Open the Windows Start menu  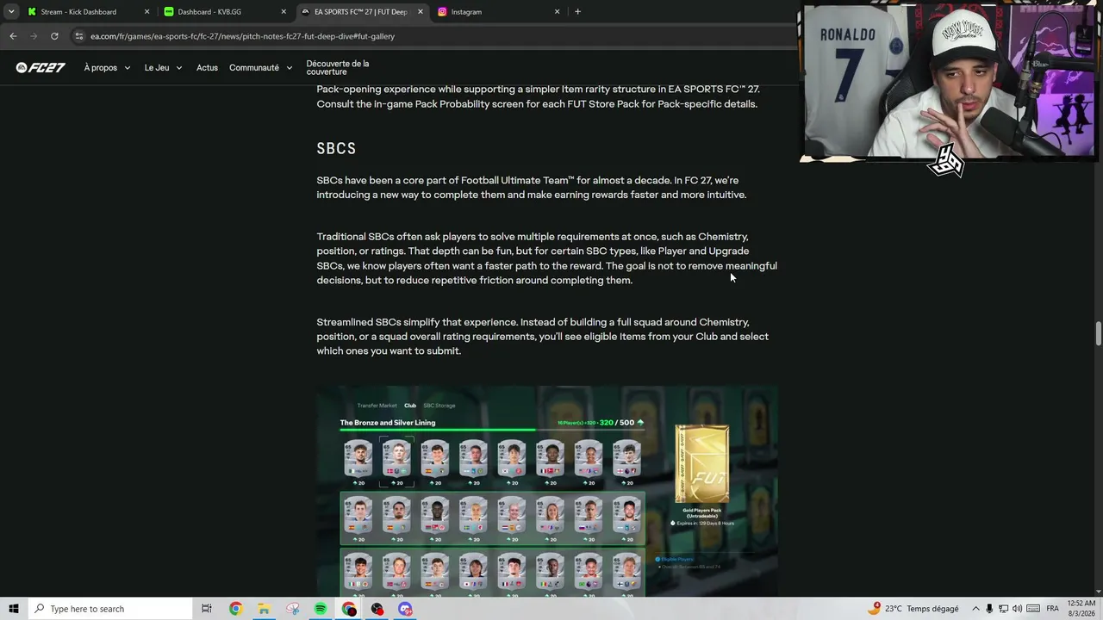tap(13, 609)
